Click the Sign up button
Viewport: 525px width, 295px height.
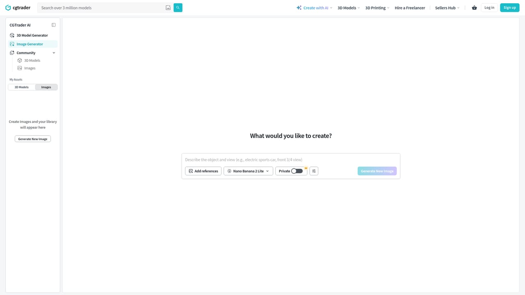click(x=510, y=7)
